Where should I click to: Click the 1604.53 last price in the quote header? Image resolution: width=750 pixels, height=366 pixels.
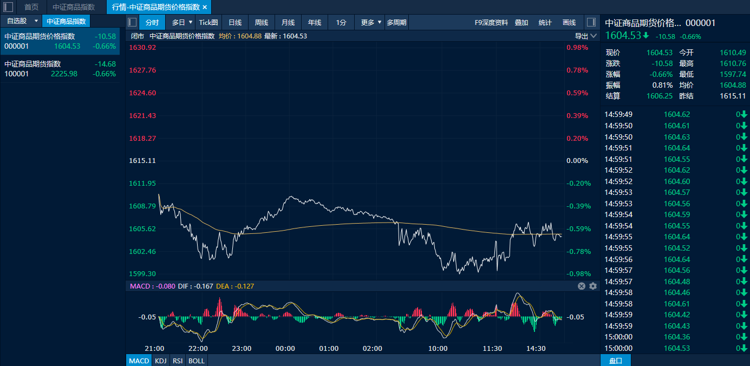click(x=623, y=36)
